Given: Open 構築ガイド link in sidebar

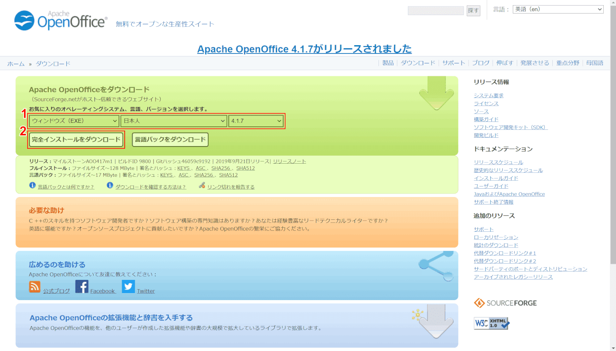Looking at the screenshot, I should 486,119.
